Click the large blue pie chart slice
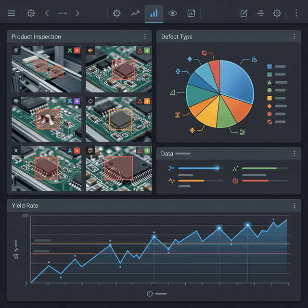 237,81
